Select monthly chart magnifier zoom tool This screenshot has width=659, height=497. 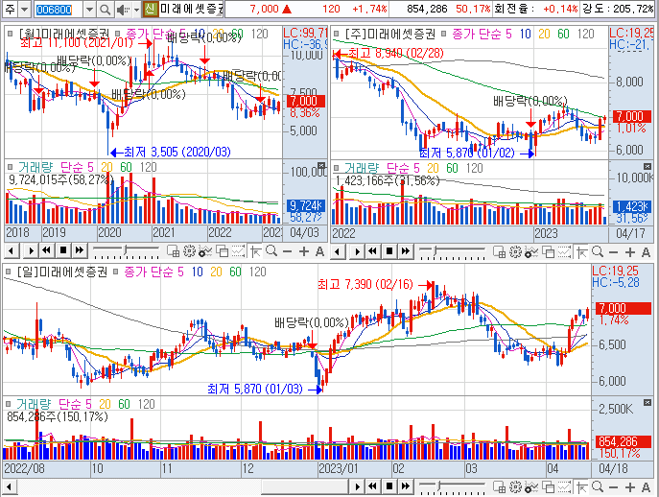271,251
